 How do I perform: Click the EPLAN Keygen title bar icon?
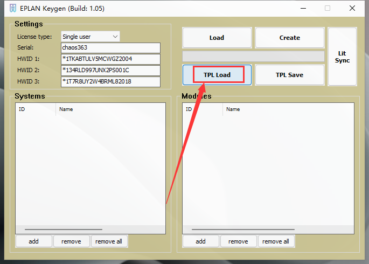click(x=13, y=8)
